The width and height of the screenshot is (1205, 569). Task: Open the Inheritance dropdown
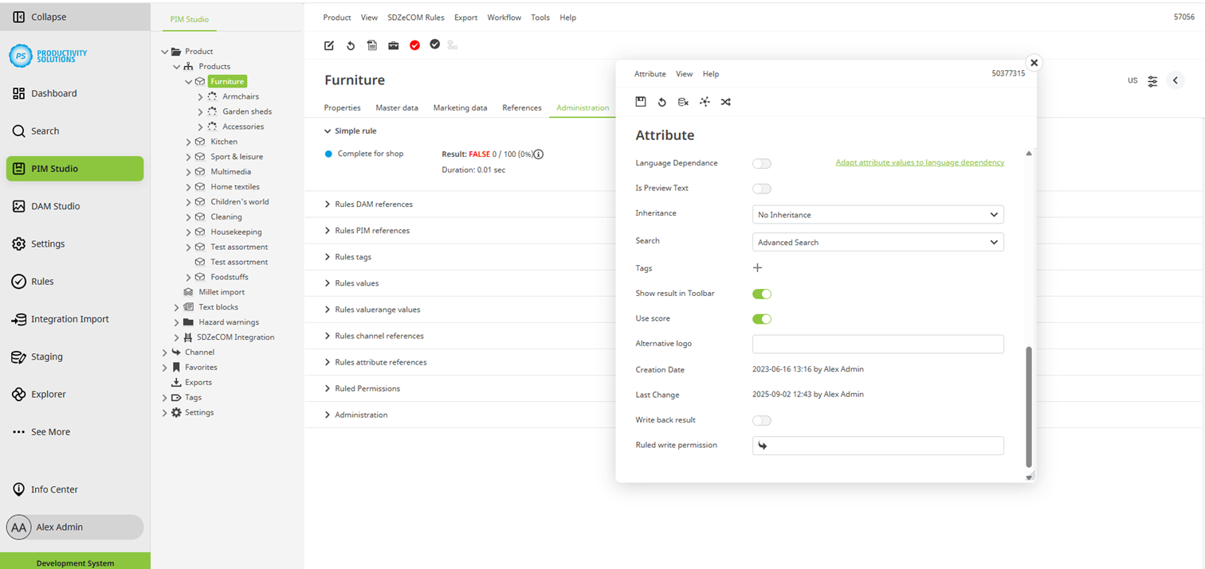877,215
